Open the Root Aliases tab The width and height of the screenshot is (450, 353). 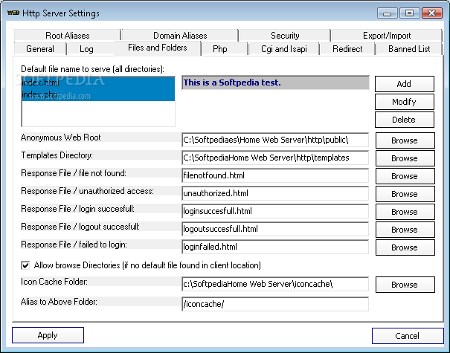coord(68,35)
